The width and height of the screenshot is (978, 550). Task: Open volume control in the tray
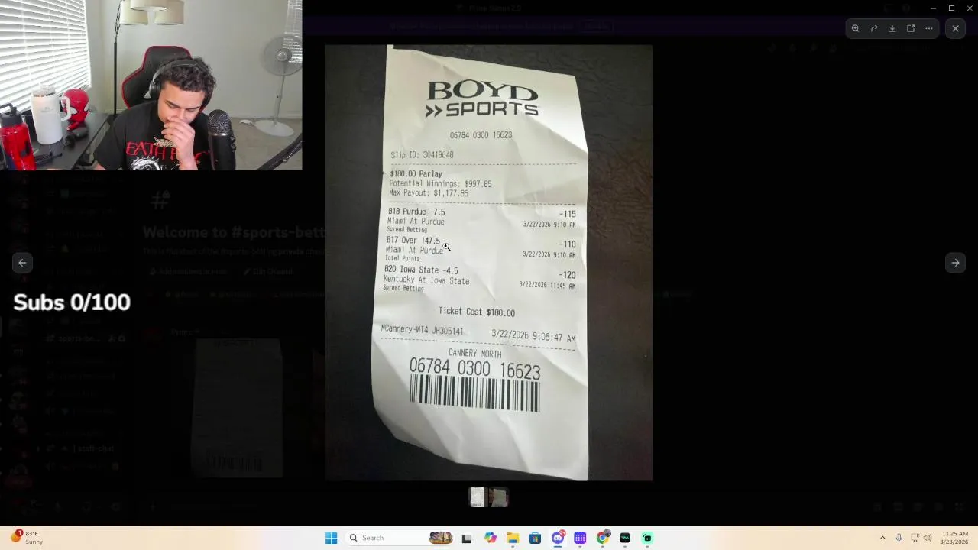pos(928,538)
